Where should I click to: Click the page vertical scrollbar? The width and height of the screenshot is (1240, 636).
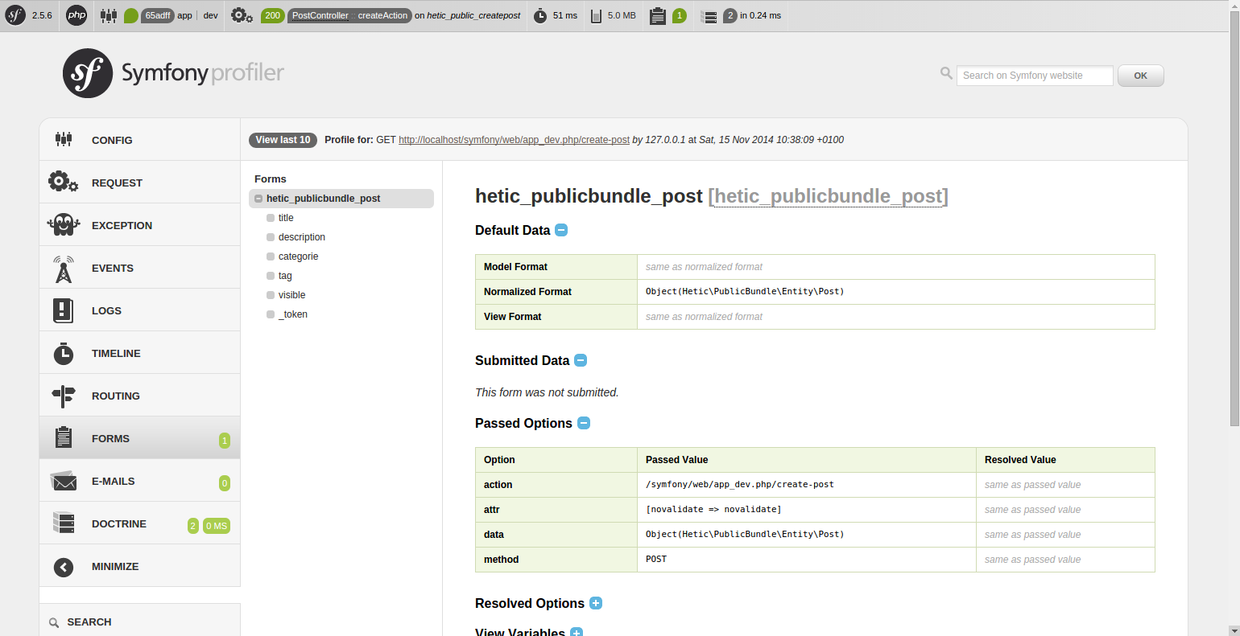(x=1234, y=217)
